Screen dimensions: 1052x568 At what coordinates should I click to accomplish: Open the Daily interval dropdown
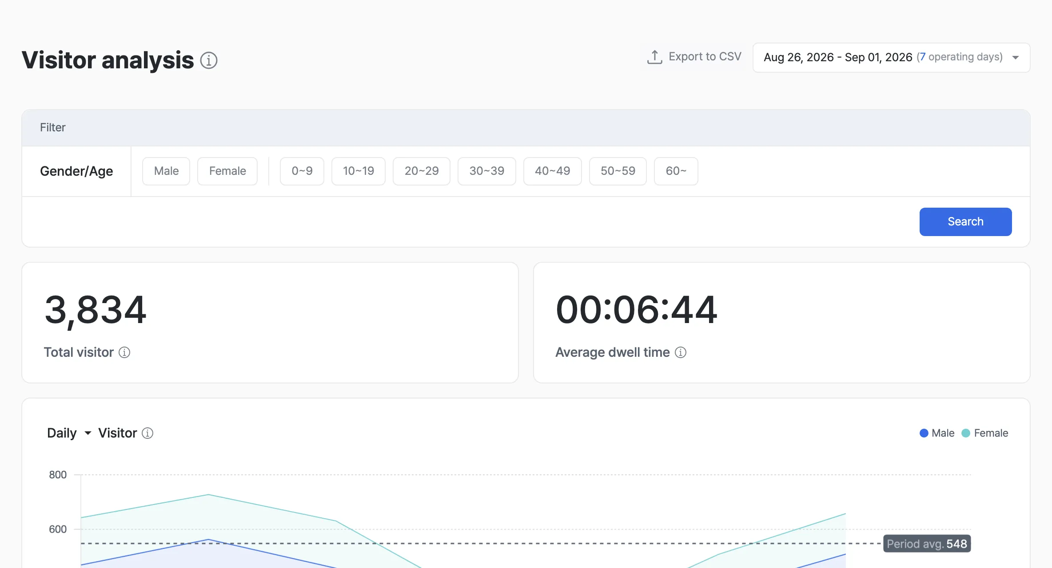[69, 433]
